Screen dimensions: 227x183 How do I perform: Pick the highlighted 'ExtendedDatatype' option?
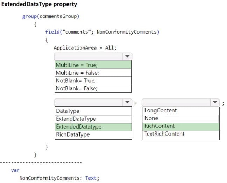click(93, 126)
